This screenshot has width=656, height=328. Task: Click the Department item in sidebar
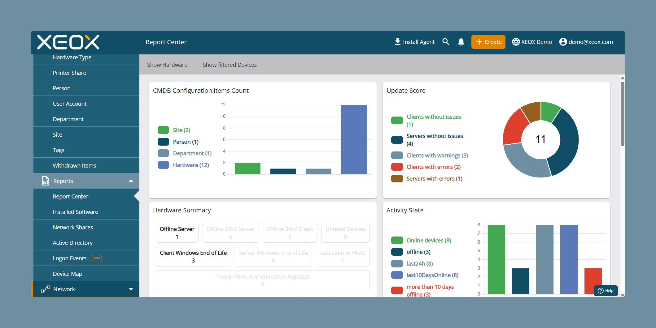(x=86, y=119)
